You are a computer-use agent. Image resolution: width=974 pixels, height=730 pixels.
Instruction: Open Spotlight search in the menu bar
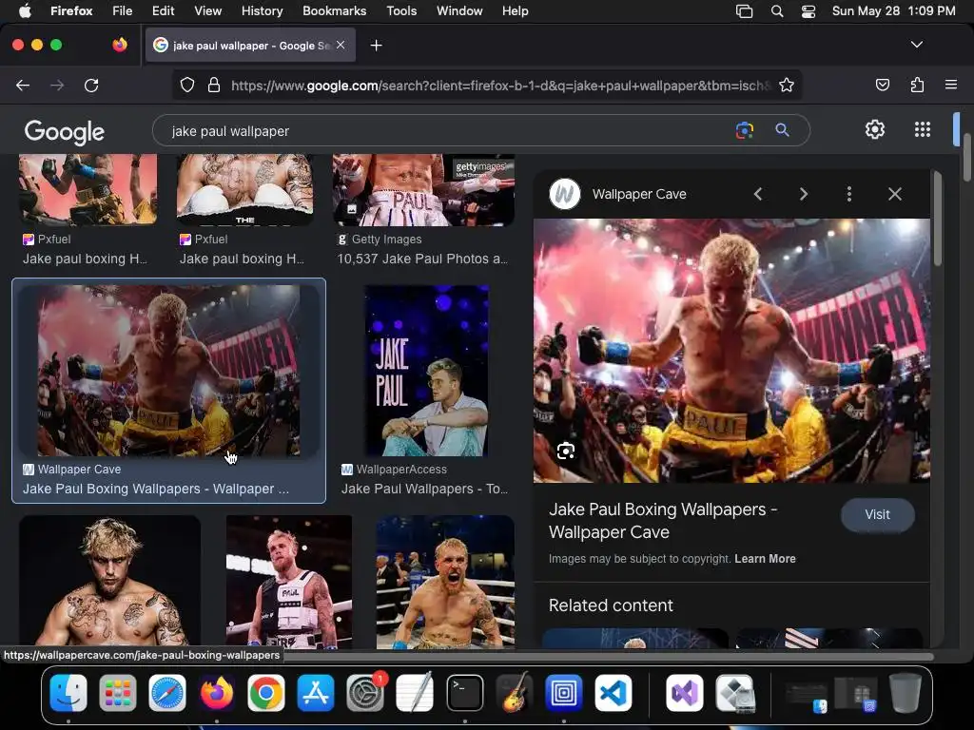pyautogui.click(x=776, y=10)
